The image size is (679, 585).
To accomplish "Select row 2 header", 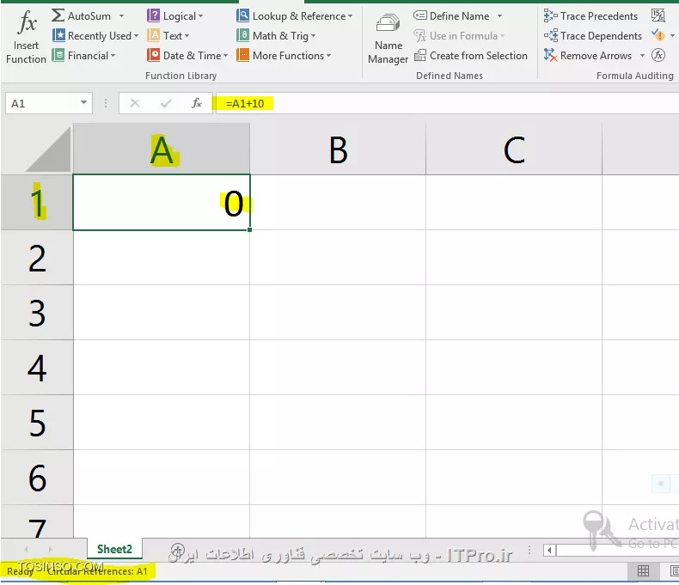I will point(37,258).
